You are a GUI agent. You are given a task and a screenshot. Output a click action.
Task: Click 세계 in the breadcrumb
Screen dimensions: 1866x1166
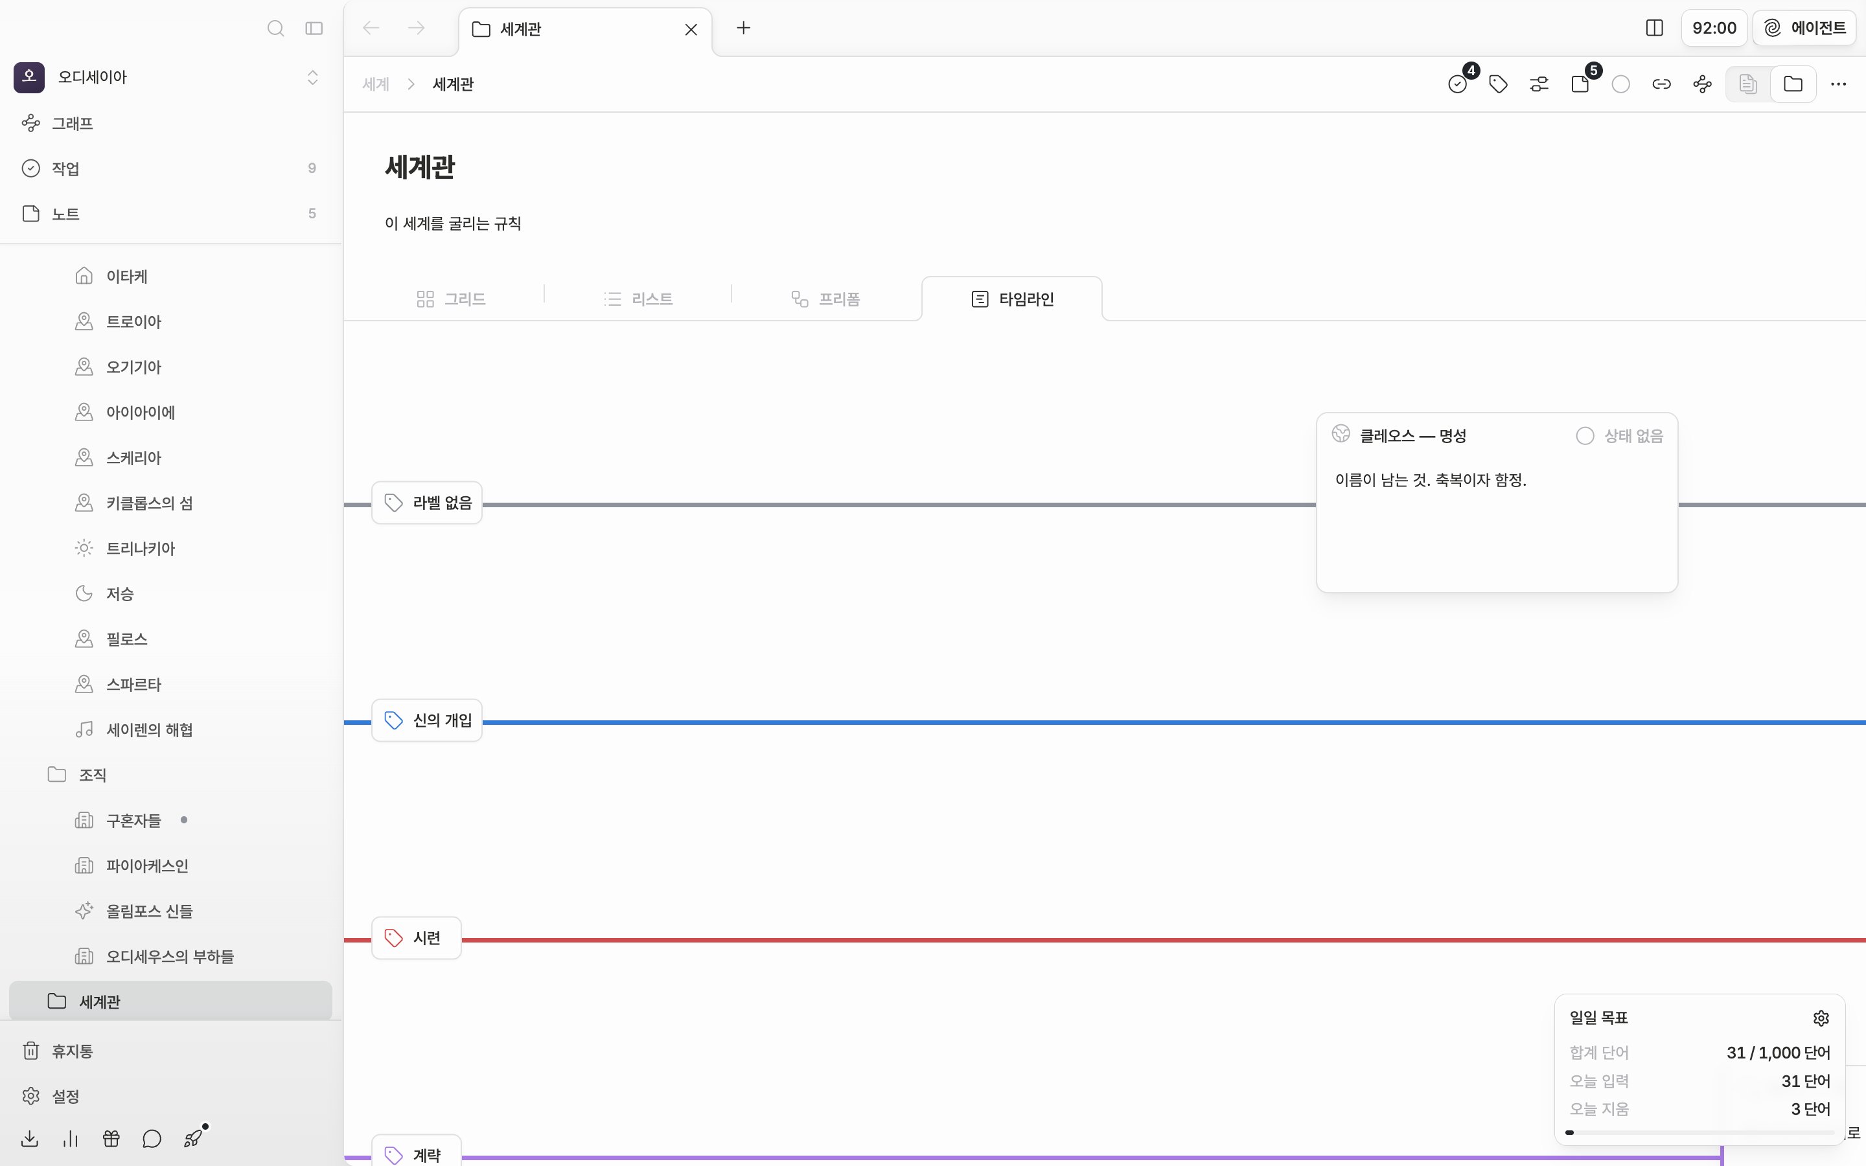coord(376,84)
